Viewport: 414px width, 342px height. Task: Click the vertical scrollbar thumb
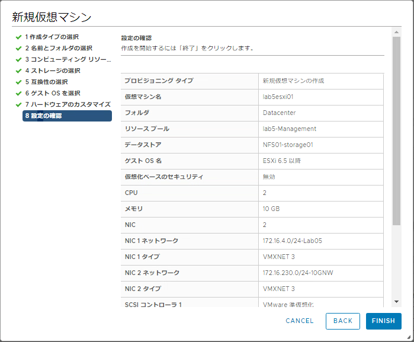click(x=396, y=131)
